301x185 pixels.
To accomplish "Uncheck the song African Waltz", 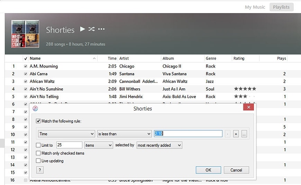I will [26, 81].
